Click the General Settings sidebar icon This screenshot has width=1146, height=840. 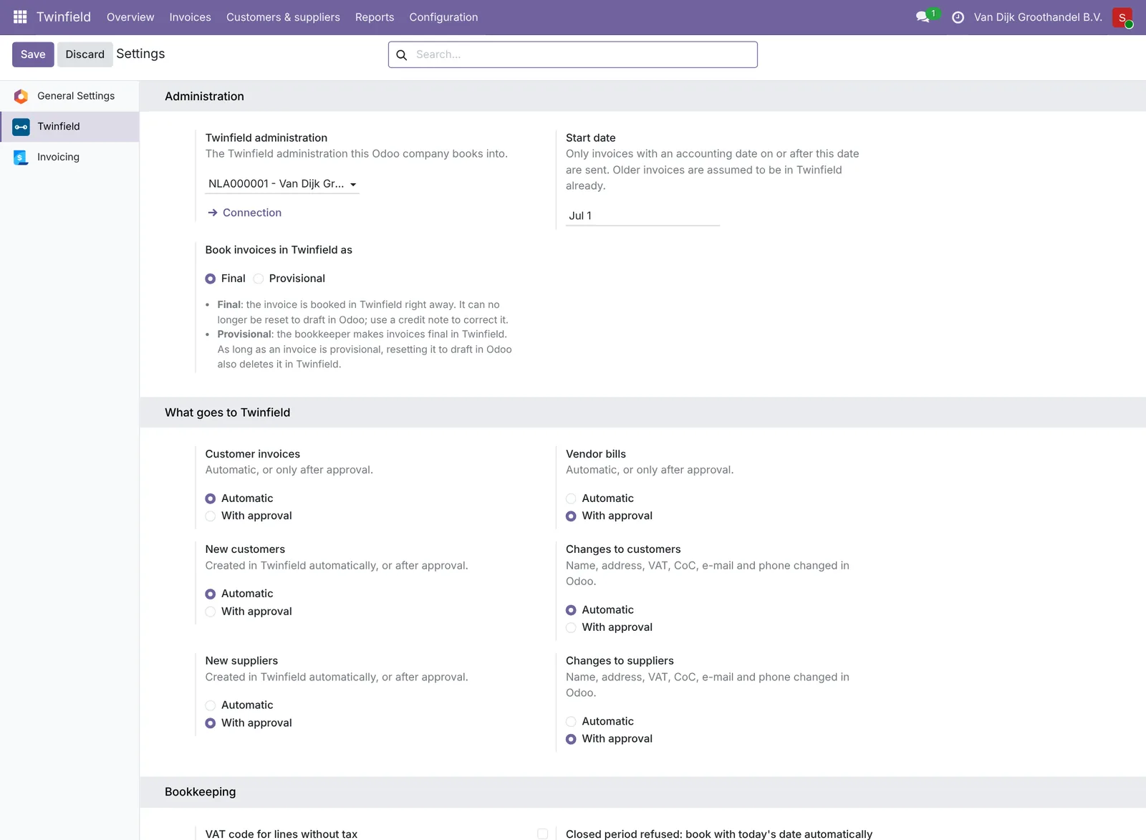(21, 96)
